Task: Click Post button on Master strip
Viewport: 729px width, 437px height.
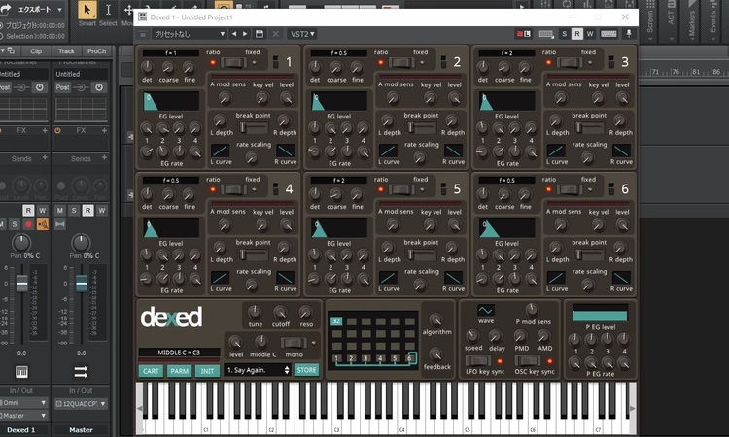Action: click(62, 87)
